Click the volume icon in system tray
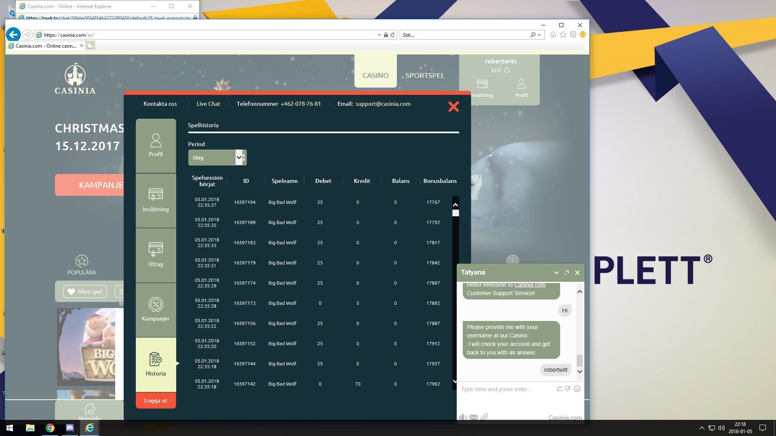The width and height of the screenshot is (776, 436). [721, 428]
